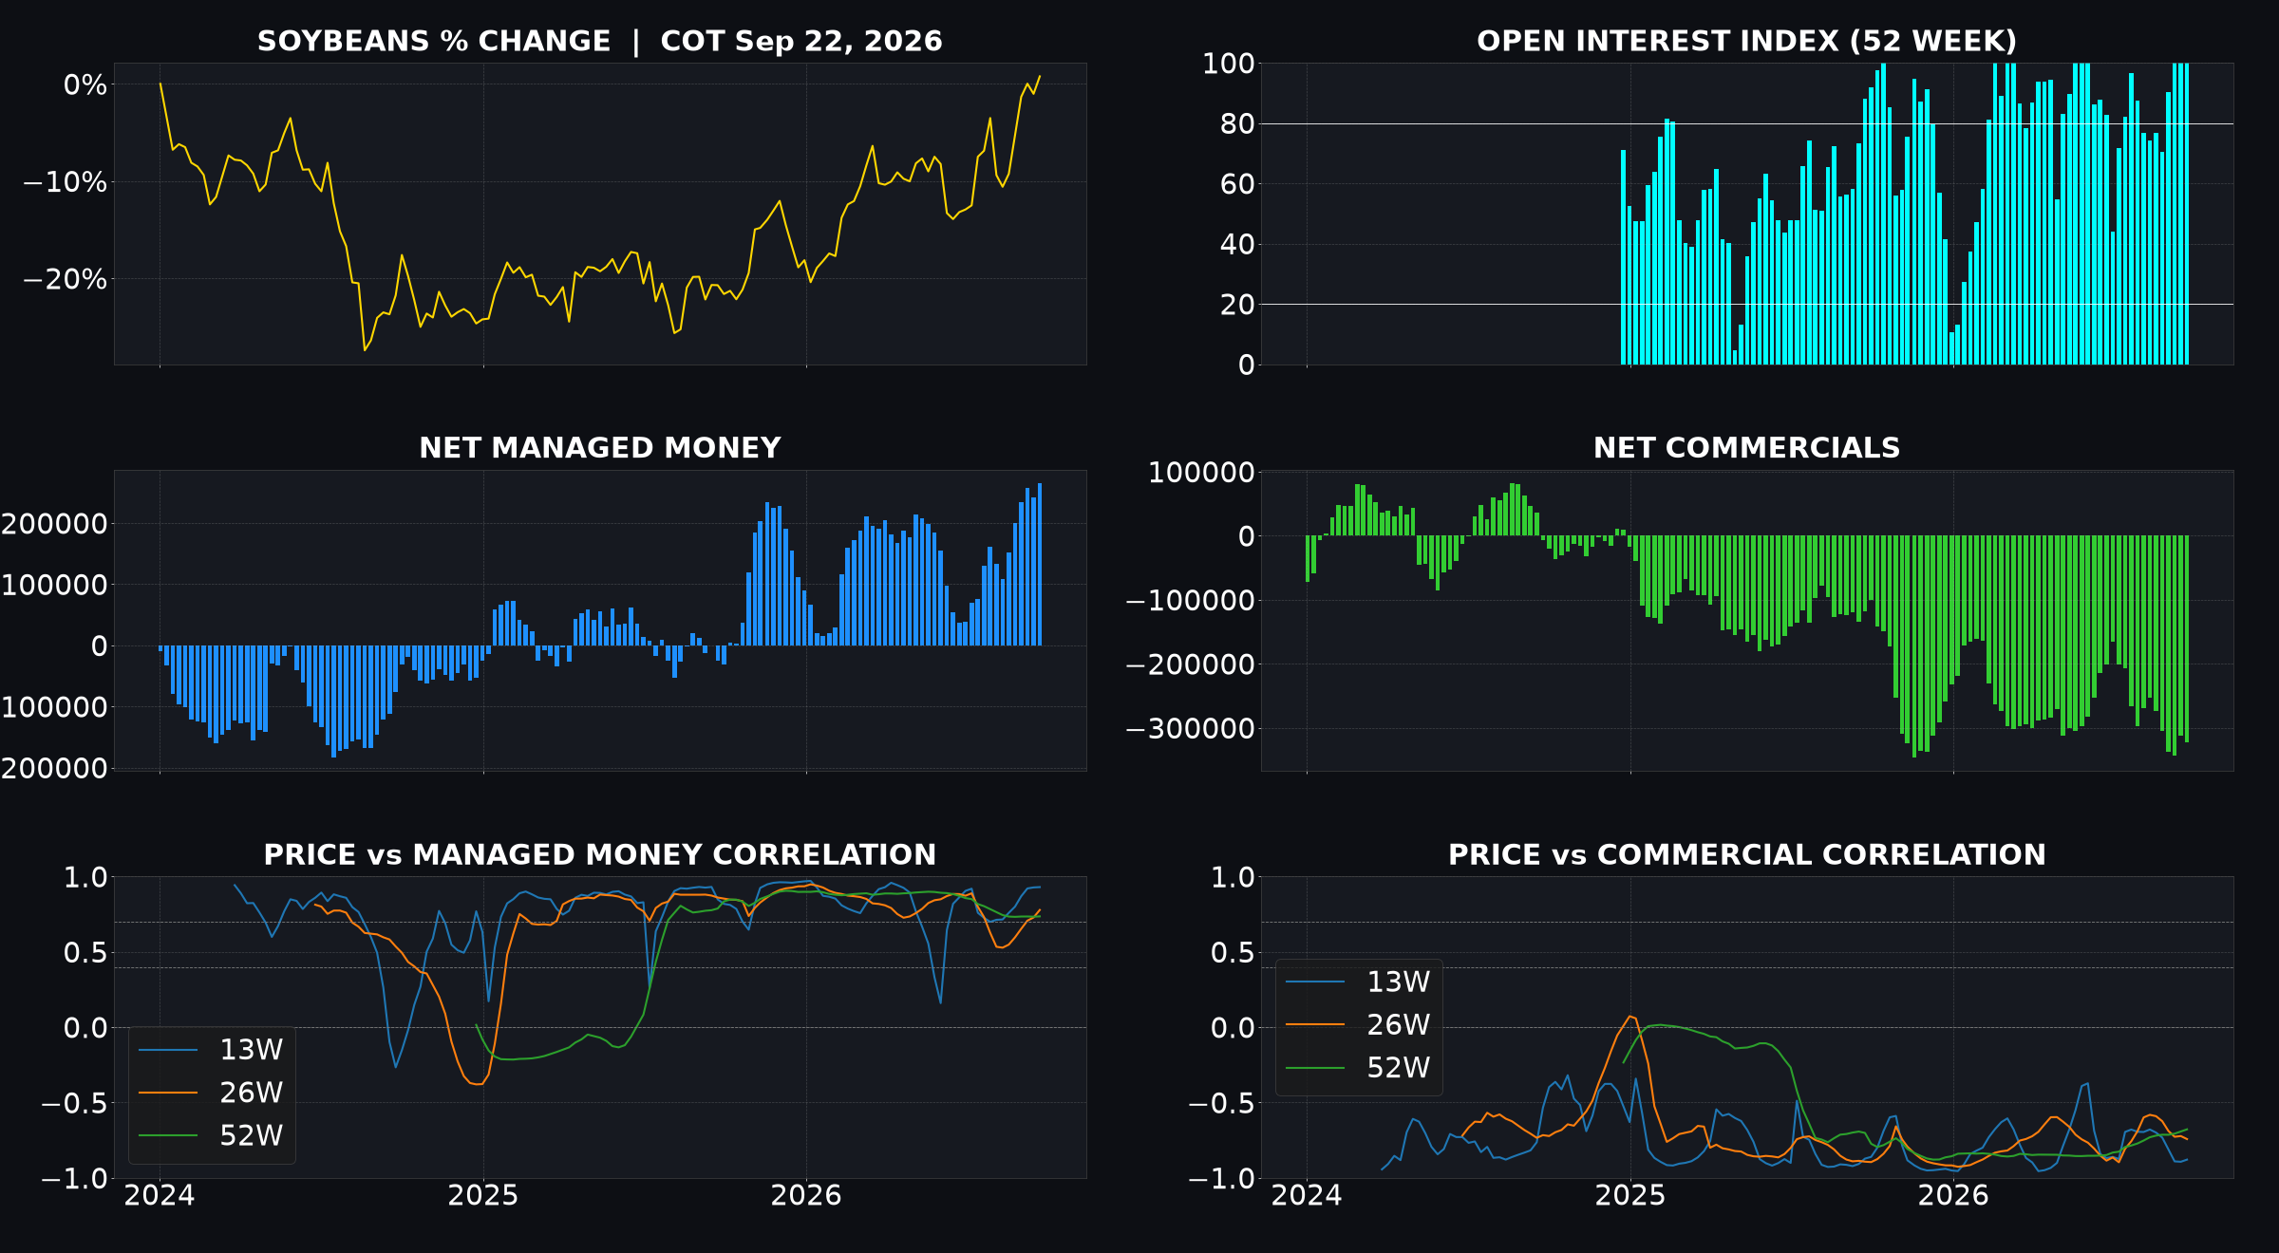Click the 2024 label under managed money correlation

point(160,1195)
